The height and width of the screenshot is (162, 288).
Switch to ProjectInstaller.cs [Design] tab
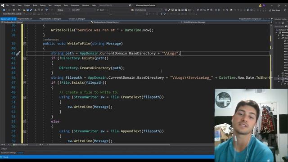coord(50,19)
